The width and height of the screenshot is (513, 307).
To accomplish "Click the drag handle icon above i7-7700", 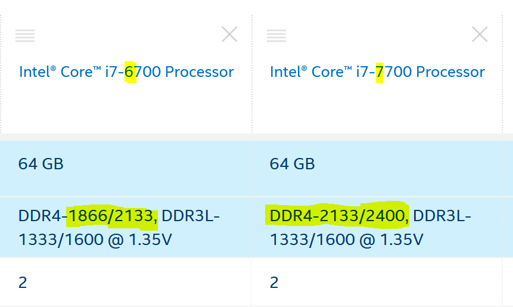I will click(276, 36).
